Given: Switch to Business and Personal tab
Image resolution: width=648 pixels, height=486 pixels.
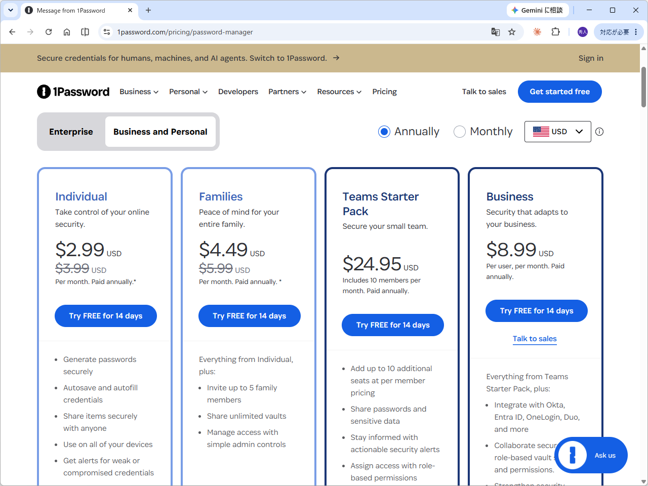Looking at the screenshot, I should (x=160, y=132).
